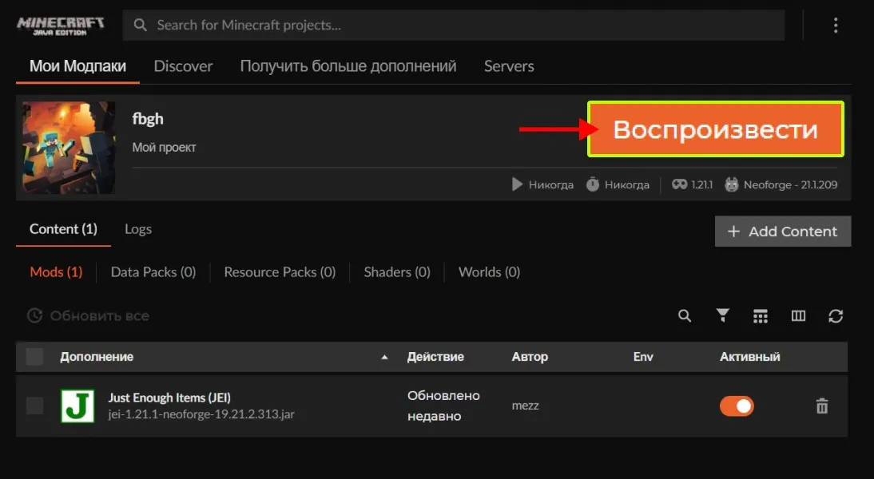Check the Just Enough Items row checkbox
Viewport: 874px width, 479px height.
(x=34, y=406)
